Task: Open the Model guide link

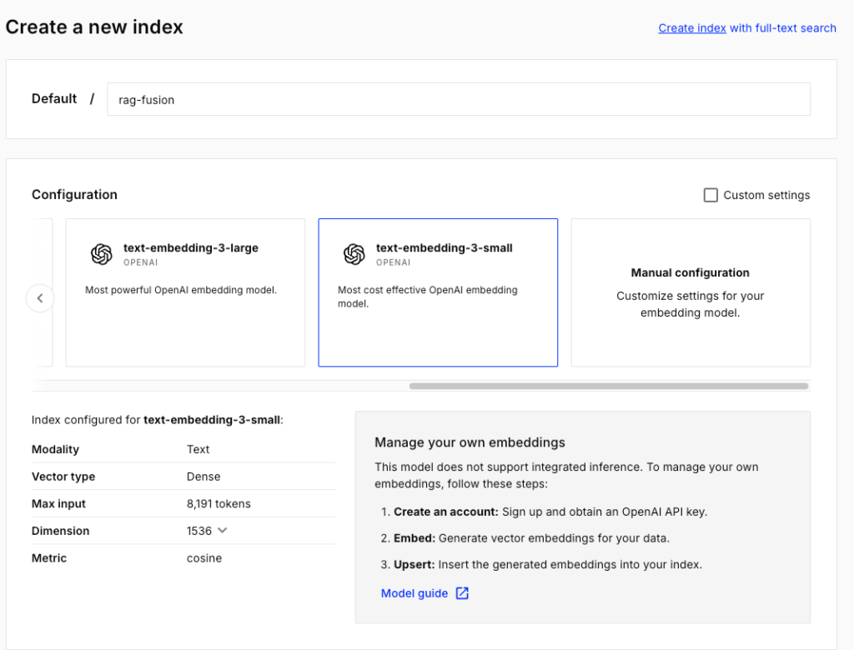Action: (414, 593)
